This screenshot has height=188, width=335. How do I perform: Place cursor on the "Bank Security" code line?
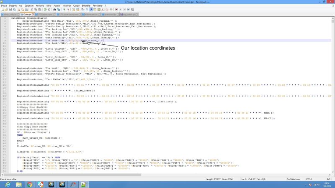(x=68, y=38)
